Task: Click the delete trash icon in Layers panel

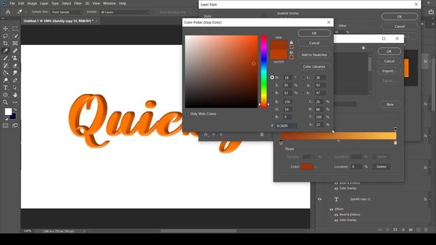Action: click(426, 230)
